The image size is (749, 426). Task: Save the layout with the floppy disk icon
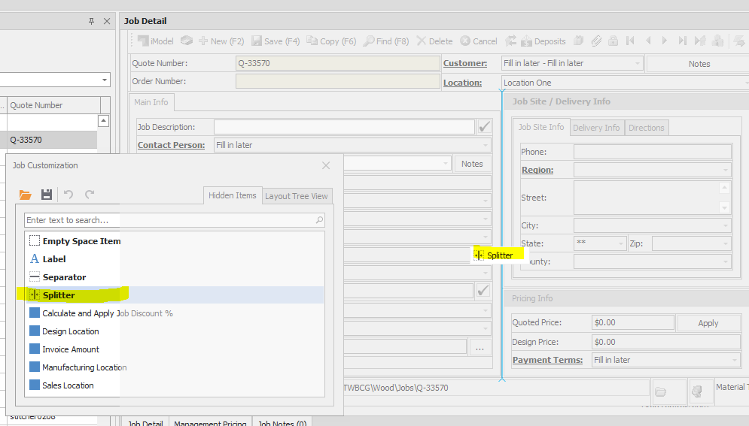(x=46, y=195)
